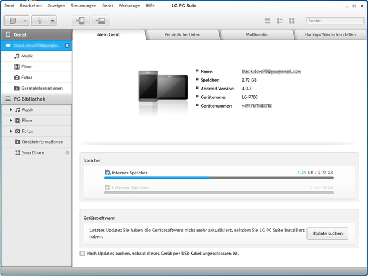Image resolution: width=368 pixels, height=276 pixels.
Task: Expand PC-Bibliothek Fotos tree arrow
Action: [10, 131]
